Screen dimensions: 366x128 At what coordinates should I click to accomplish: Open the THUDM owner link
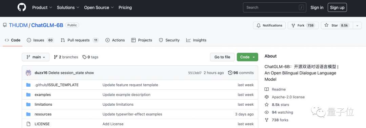[x=18, y=25]
